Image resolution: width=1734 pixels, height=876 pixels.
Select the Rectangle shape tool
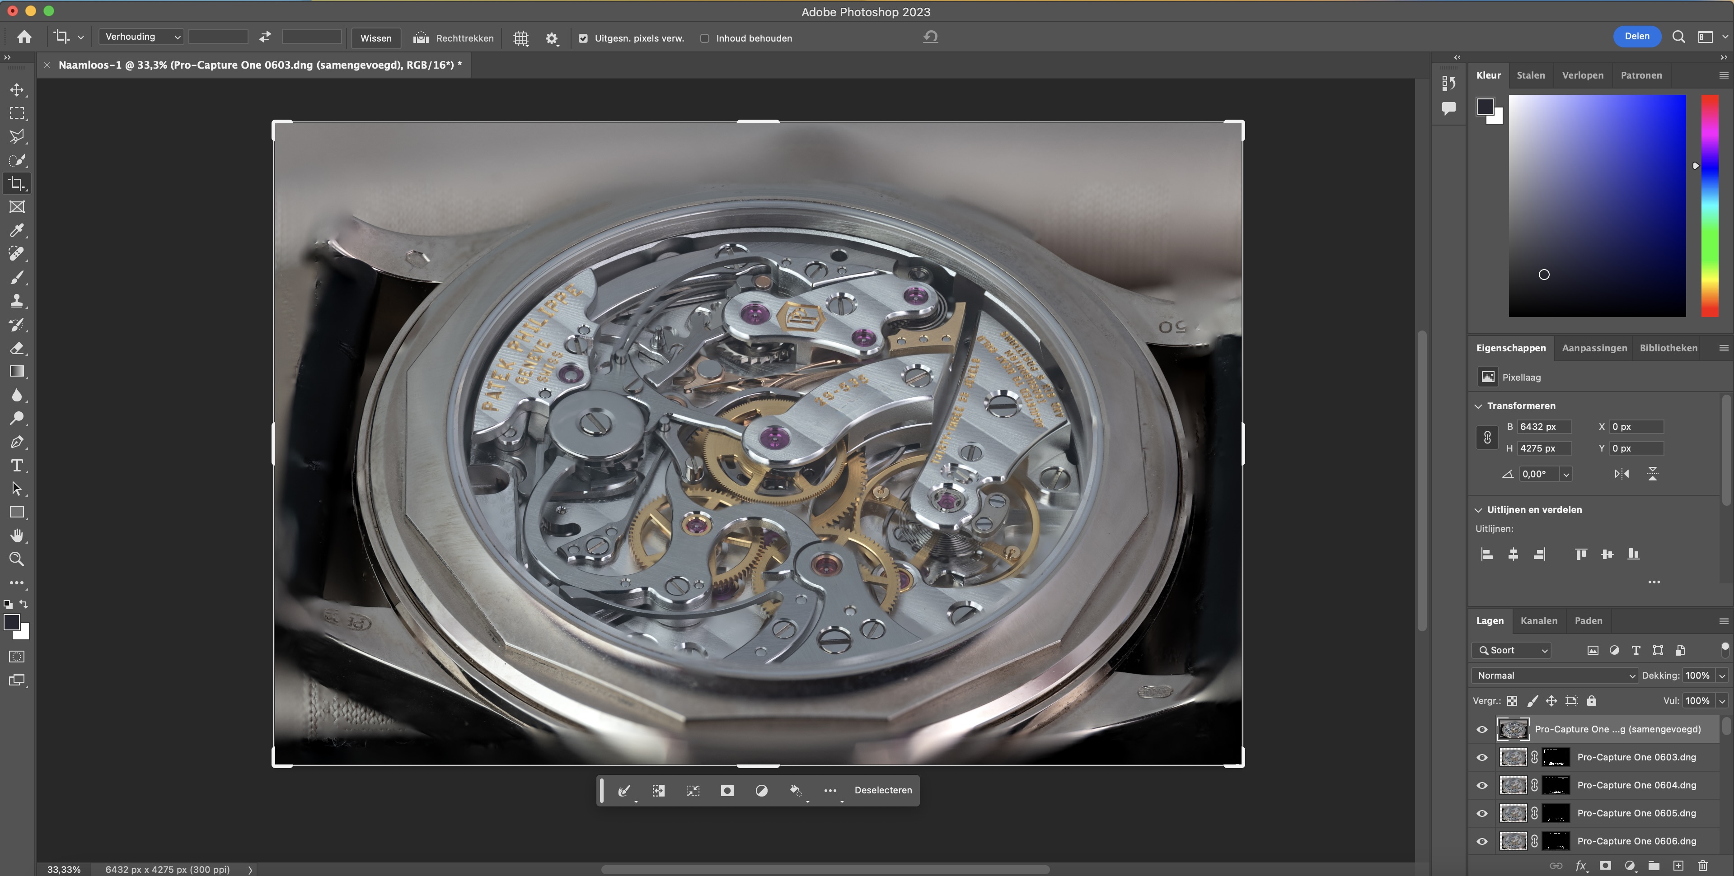pos(17,512)
